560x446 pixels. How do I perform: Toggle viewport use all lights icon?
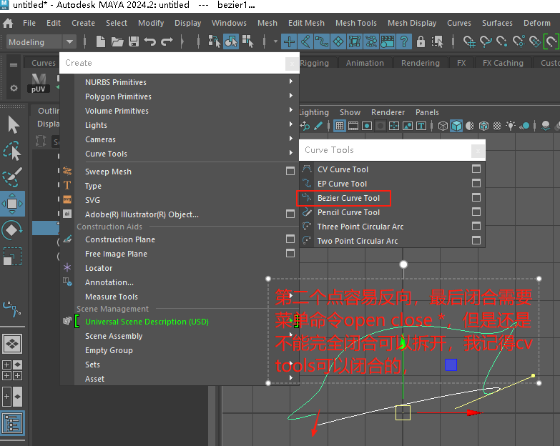tap(511, 126)
